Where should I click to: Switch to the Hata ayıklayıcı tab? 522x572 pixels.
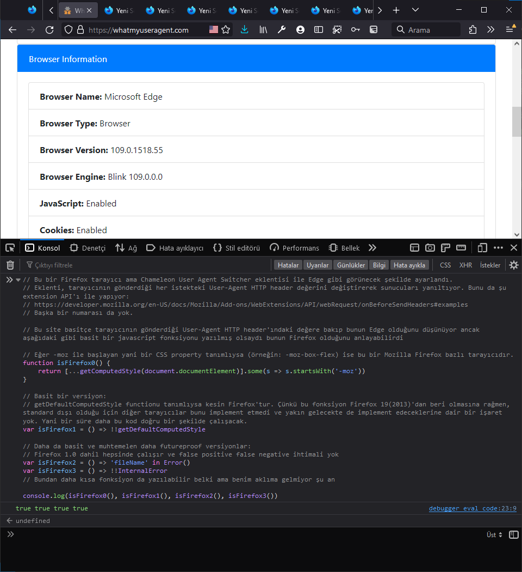tap(175, 248)
